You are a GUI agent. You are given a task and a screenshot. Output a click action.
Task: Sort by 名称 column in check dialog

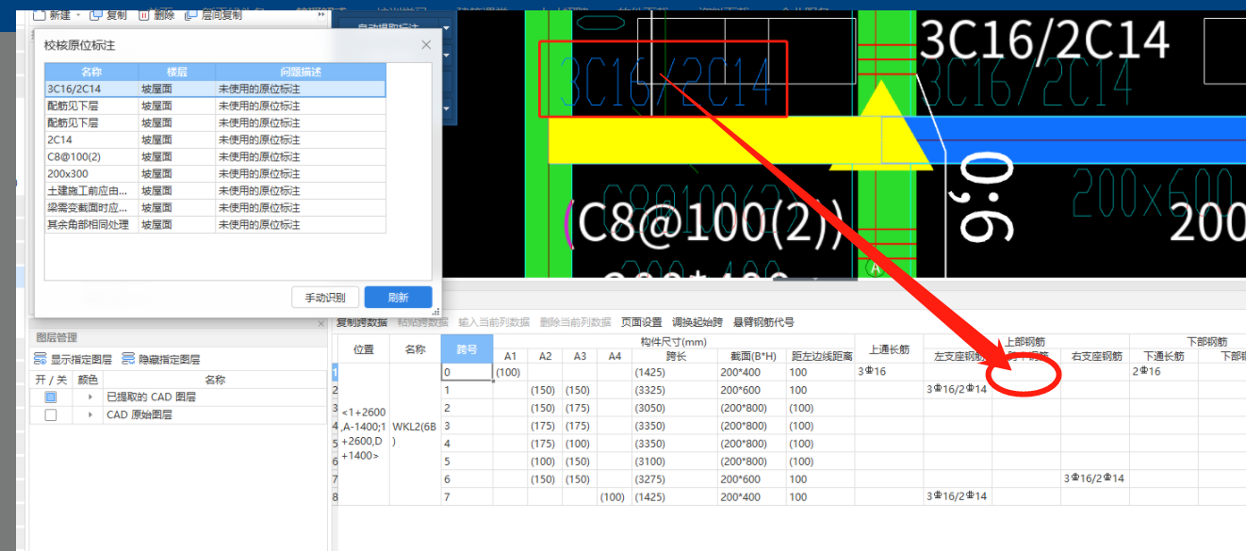[x=91, y=72]
